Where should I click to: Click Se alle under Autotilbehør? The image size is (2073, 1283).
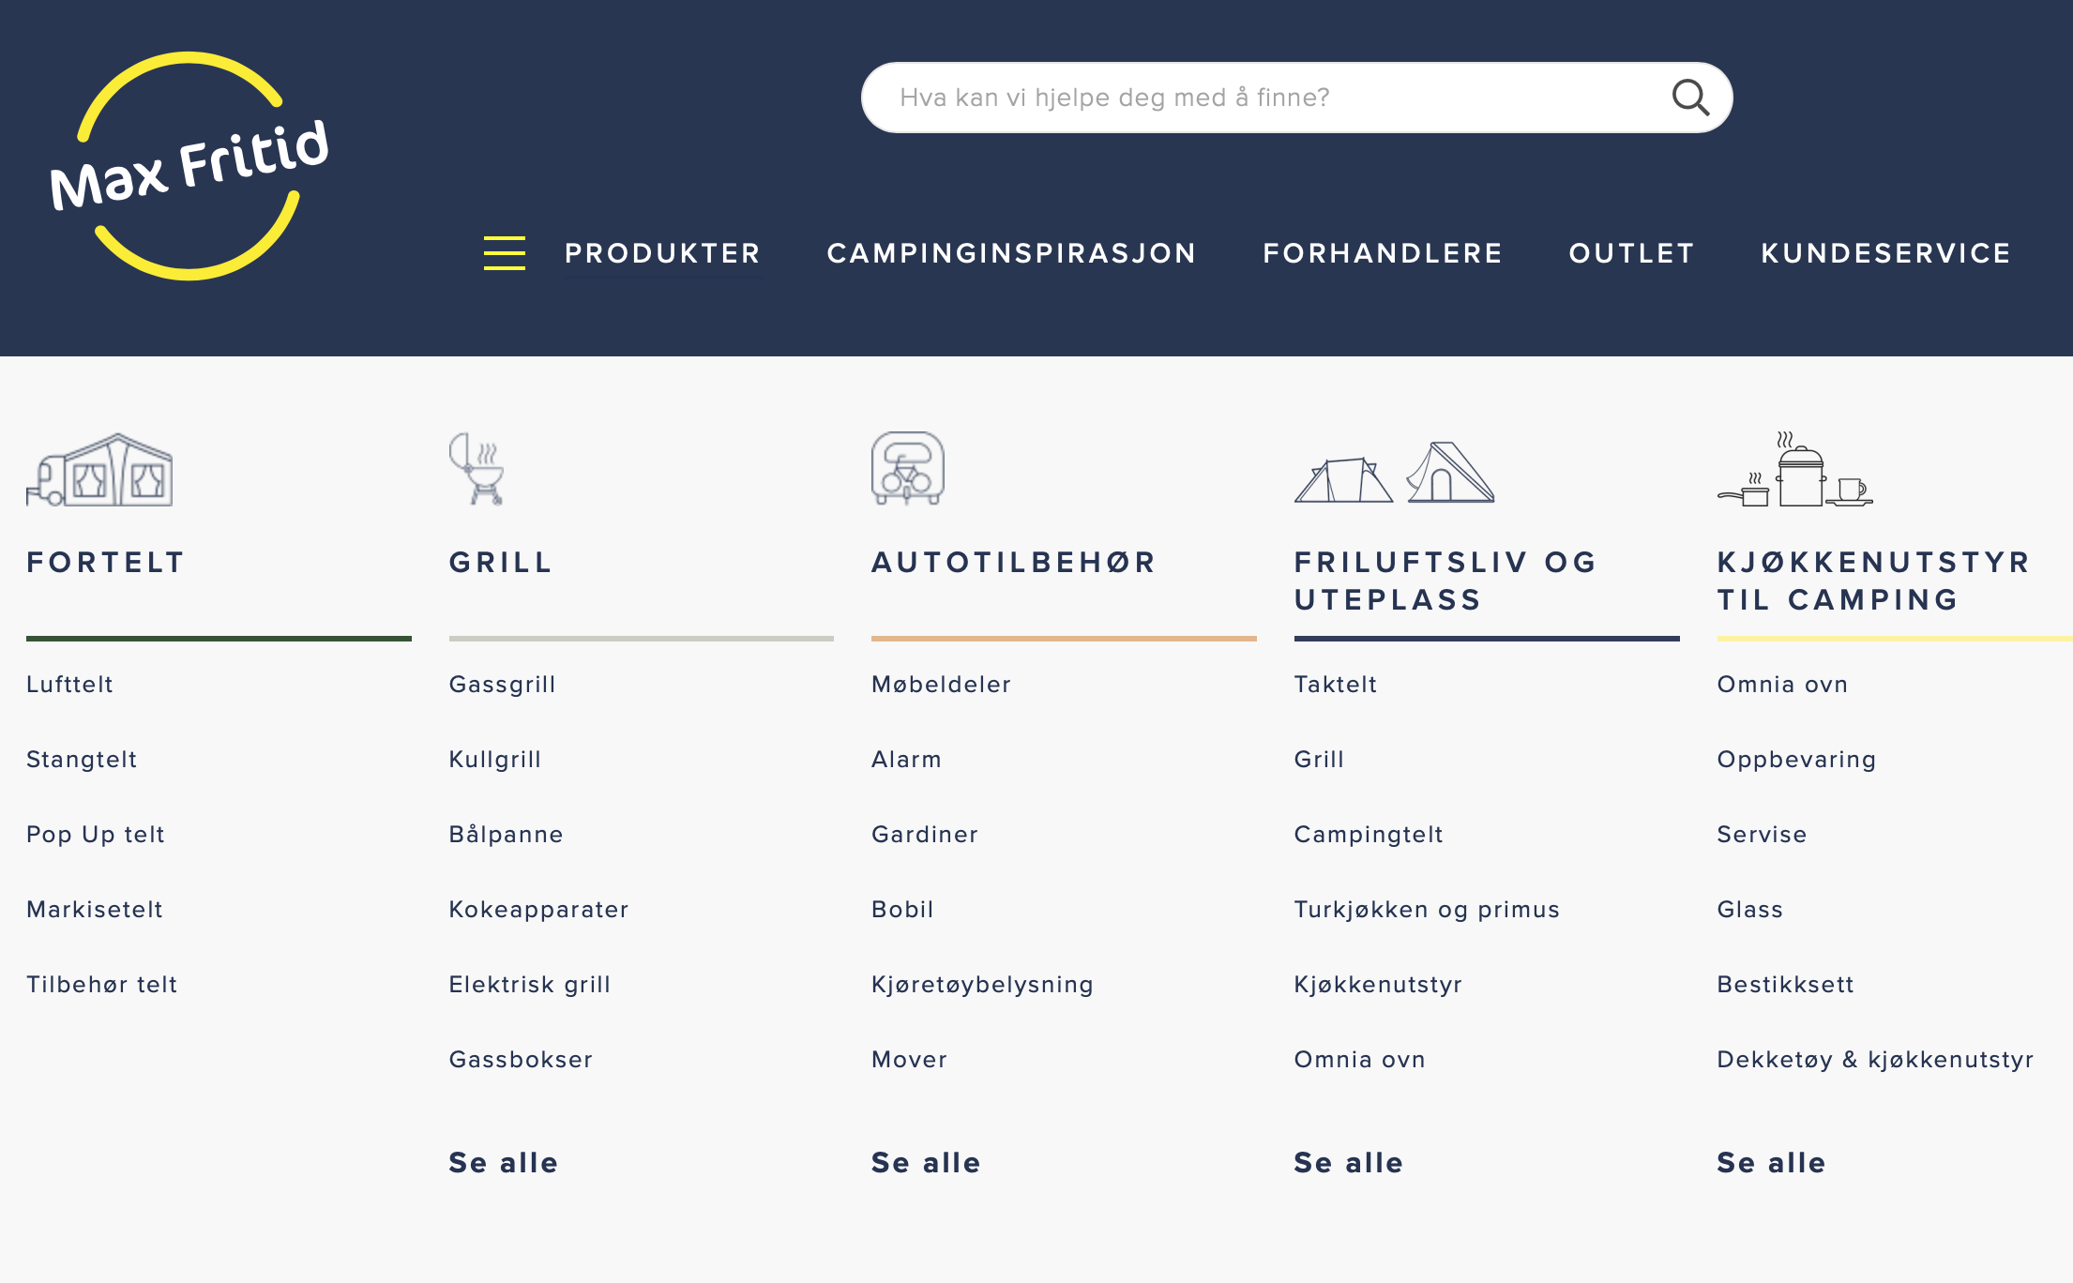coord(926,1163)
